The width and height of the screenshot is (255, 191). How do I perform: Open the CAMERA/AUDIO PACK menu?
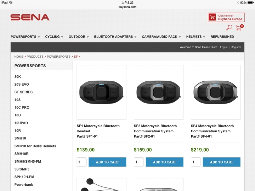[x=161, y=37]
